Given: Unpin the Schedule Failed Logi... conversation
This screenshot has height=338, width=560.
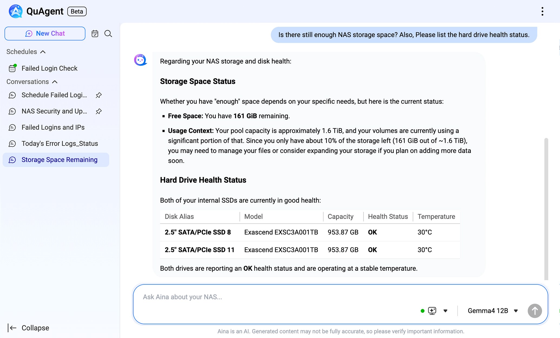Looking at the screenshot, I should [99, 95].
